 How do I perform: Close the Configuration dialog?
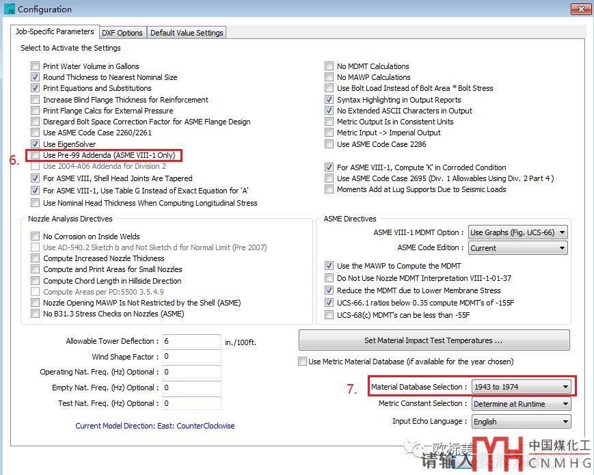click(581, 9)
